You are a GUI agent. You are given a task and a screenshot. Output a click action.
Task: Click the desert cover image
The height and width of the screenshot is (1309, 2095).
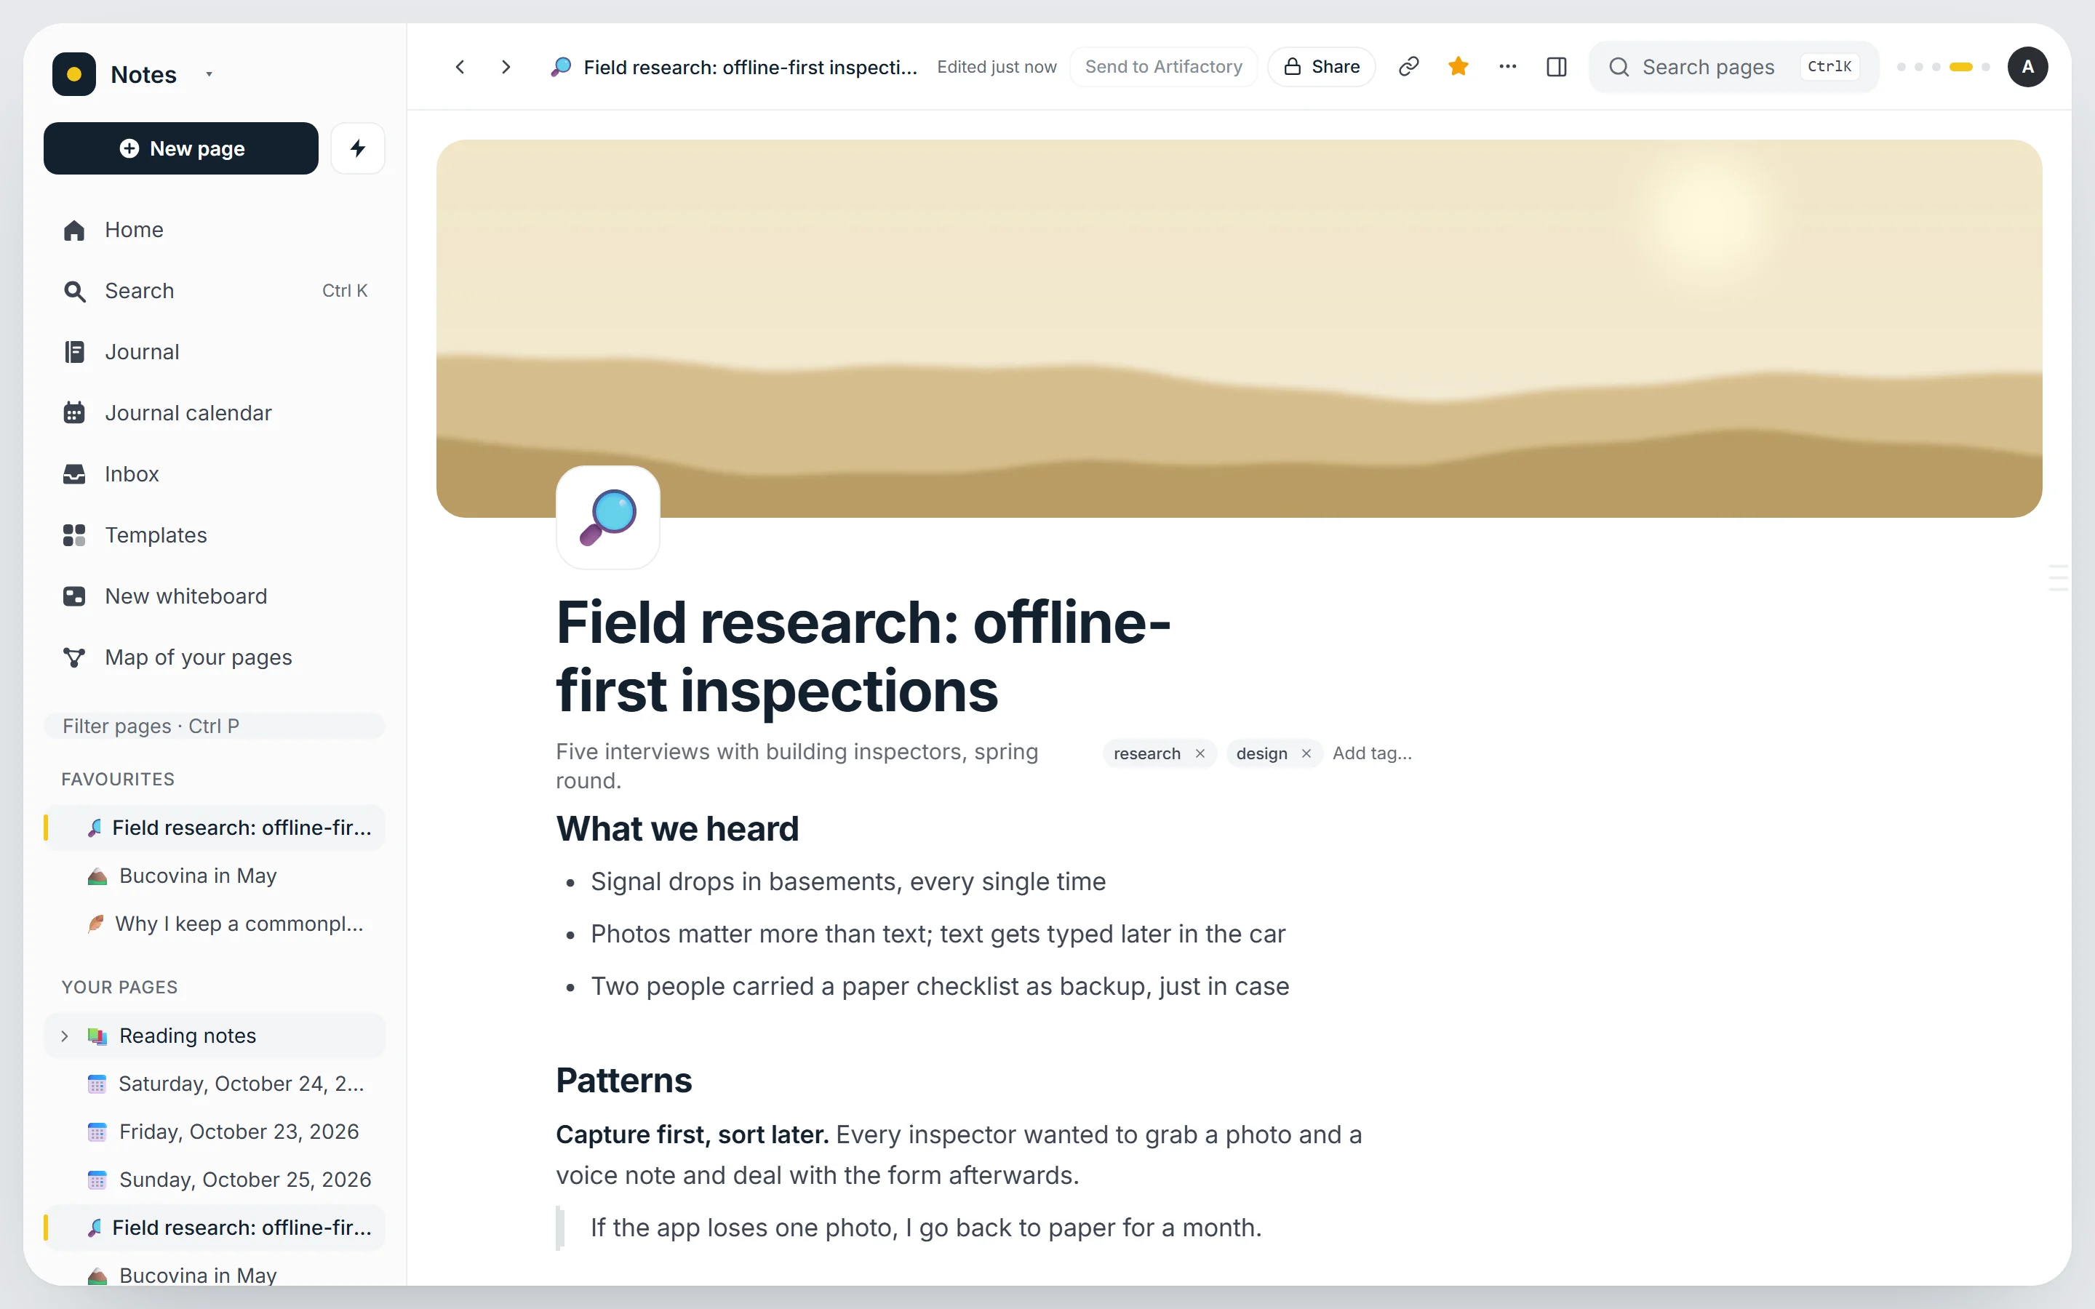coord(1239,328)
